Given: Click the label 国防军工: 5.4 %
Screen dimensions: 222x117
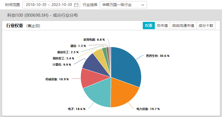Looking at the screenshot, I should [x=64, y=58].
